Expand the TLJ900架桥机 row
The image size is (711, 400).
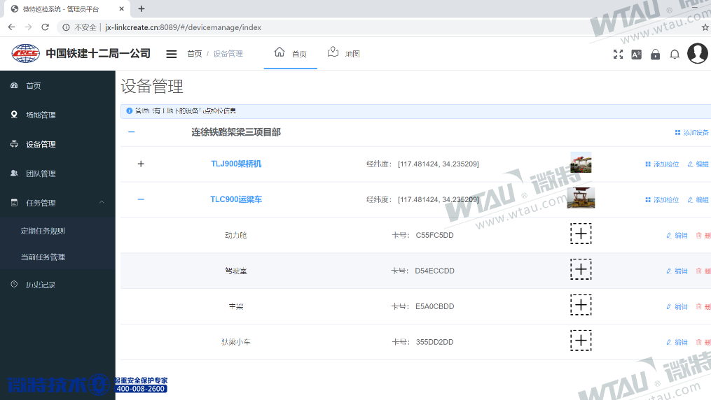(x=141, y=164)
